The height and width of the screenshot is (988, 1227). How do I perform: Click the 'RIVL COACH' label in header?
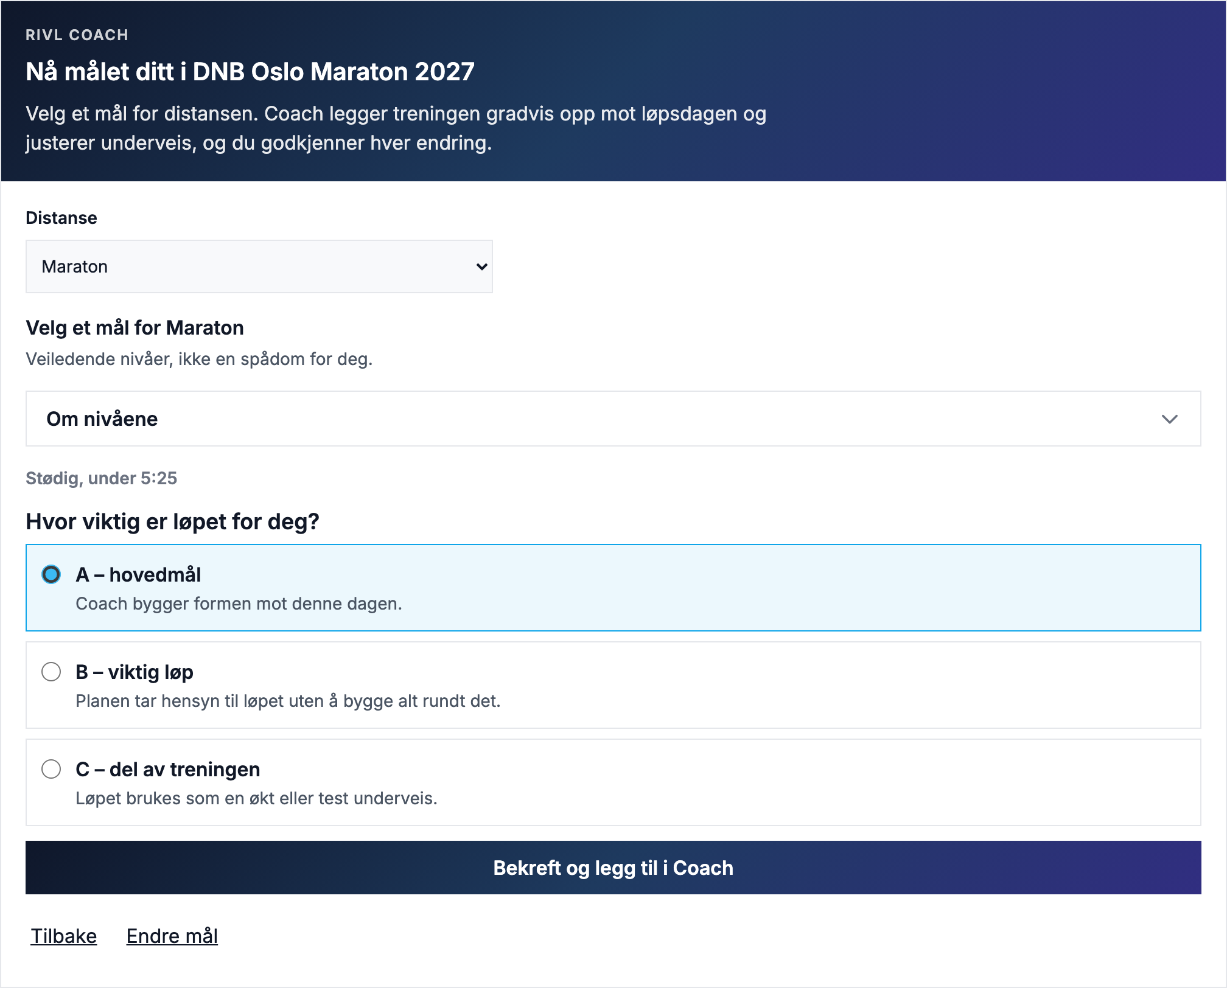(x=77, y=35)
